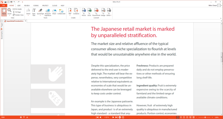Enable continuous page view layout
Screen dimensions: 223x119
[x=181, y=117]
